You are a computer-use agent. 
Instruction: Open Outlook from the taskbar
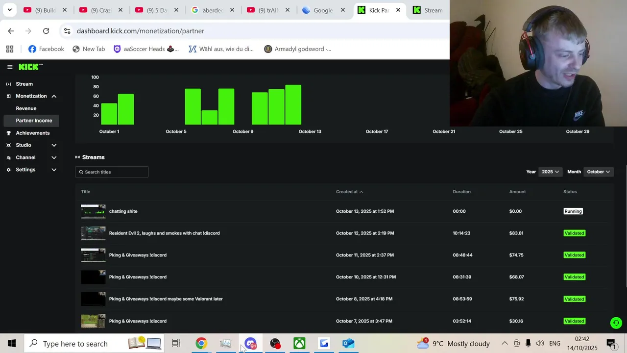pyautogui.click(x=348, y=344)
